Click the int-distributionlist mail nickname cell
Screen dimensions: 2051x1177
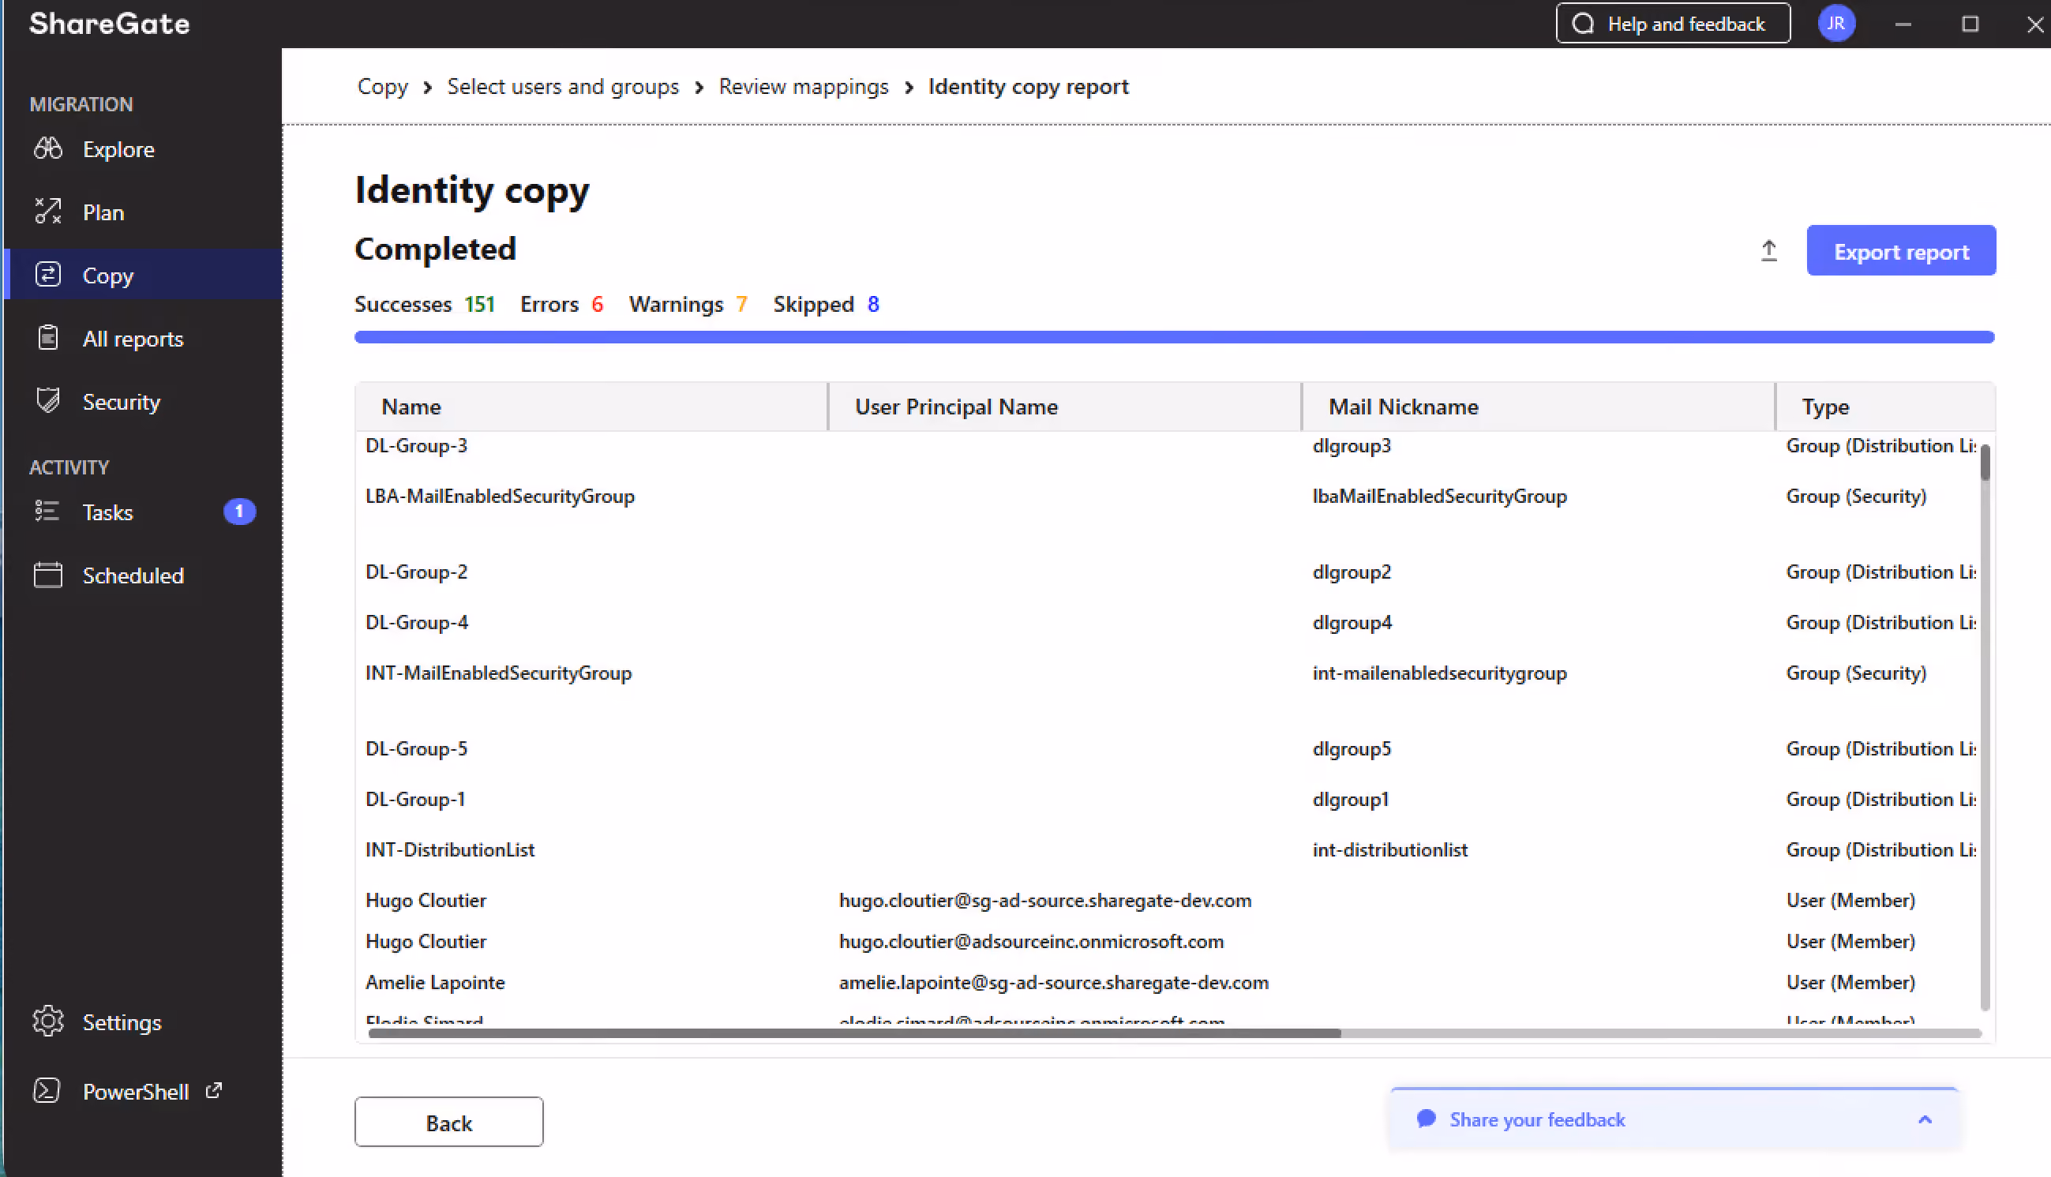(x=1389, y=849)
